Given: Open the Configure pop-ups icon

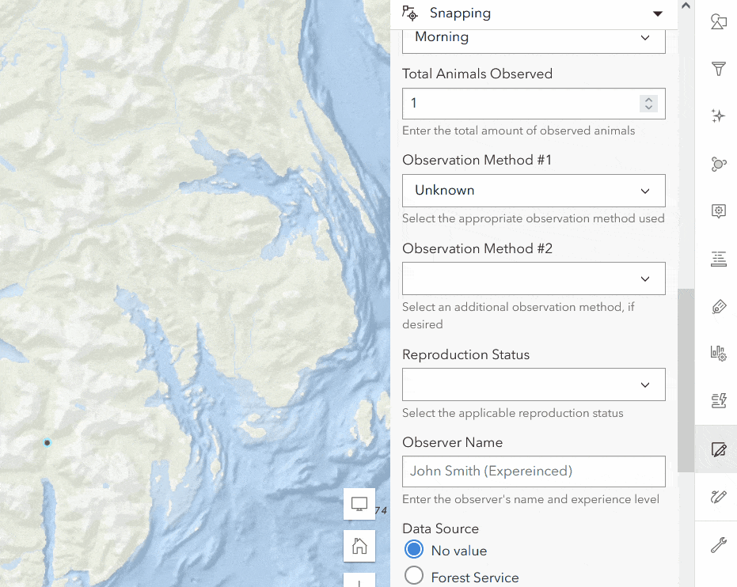Looking at the screenshot, I should click(x=718, y=211).
